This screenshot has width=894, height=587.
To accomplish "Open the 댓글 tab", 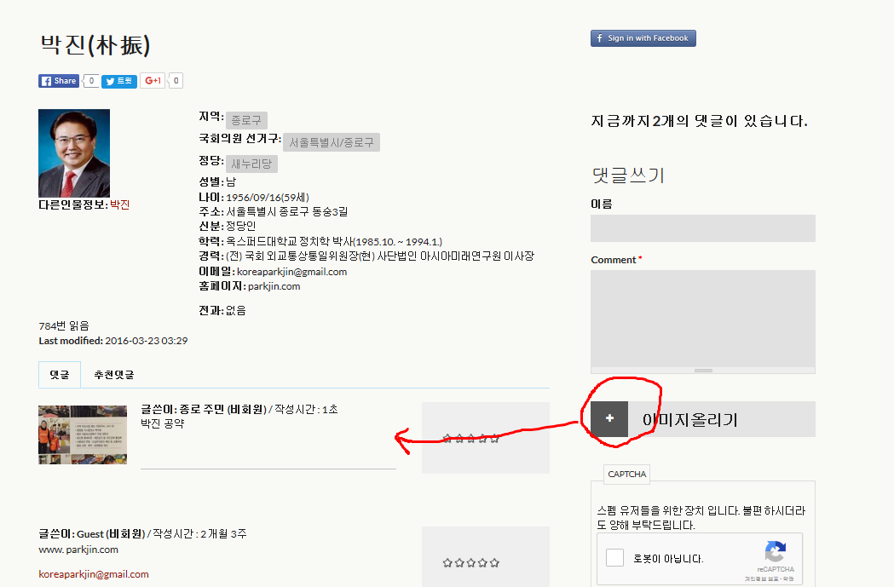I will coord(60,375).
